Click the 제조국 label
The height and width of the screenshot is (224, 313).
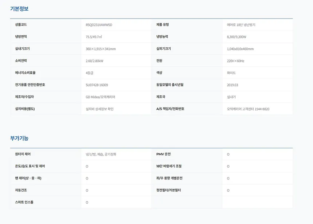pyautogui.click(x=161, y=97)
